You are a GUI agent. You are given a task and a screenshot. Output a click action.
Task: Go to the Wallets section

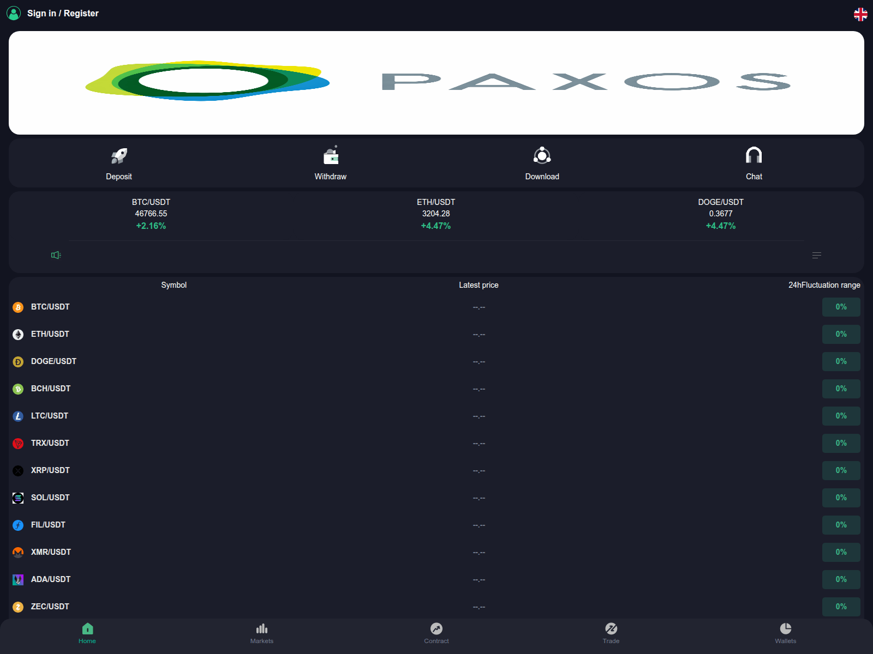786,634
